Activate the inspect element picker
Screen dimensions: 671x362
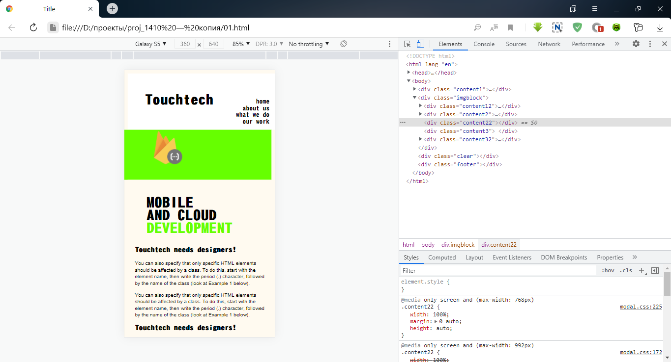408,44
